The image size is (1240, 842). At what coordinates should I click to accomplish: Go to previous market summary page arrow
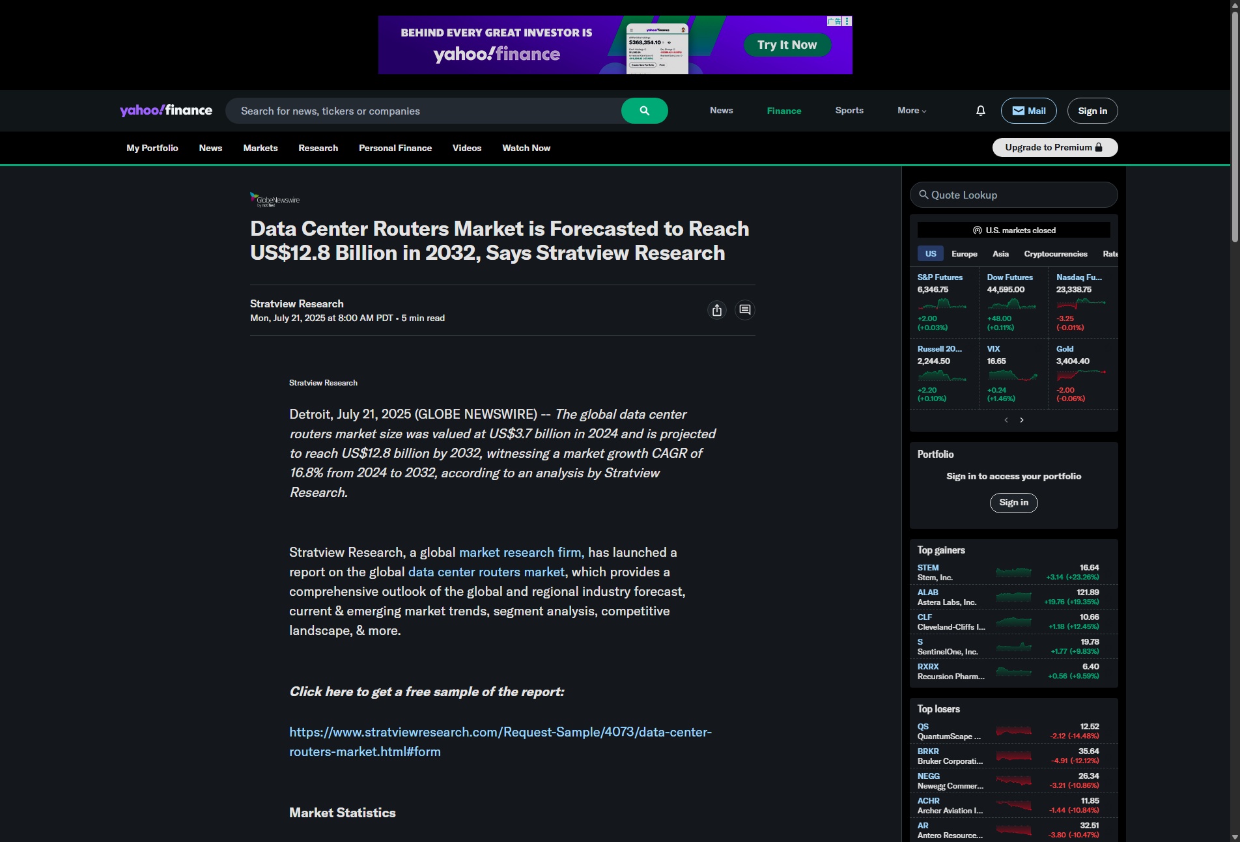[x=1006, y=420]
